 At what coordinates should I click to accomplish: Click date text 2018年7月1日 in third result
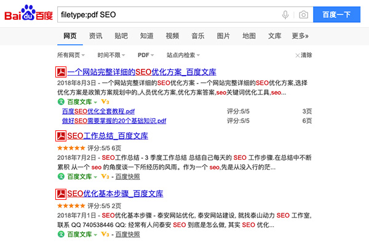(x=77, y=215)
